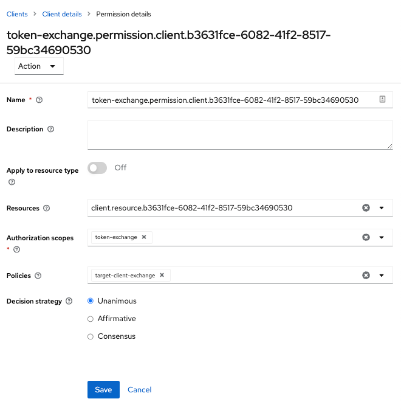The height and width of the screenshot is (410, 401).
Task: Click the help icon next to Name
Action: pyautogui.click(x=39, y=100)
